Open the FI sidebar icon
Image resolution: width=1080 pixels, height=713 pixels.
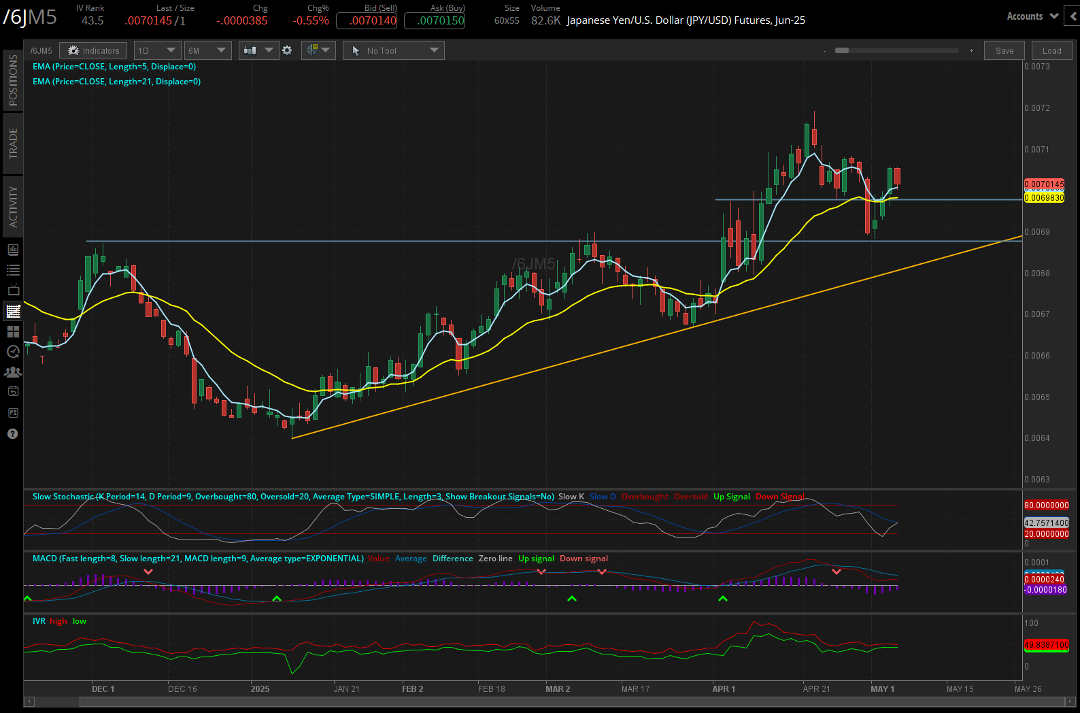pyautogui.click(x=13, y=413)
